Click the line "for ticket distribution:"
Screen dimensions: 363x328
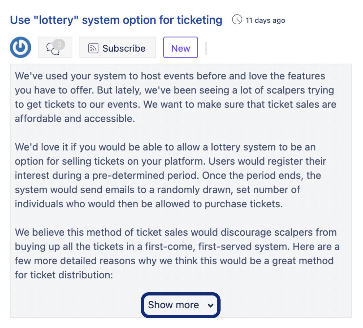64,274
